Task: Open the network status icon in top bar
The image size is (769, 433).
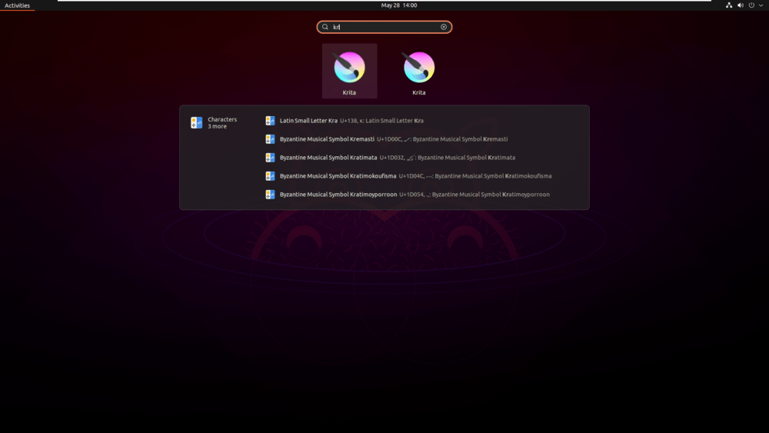Action: [x=729, y=5]
